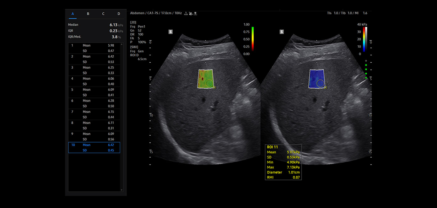Click ROI 11 Max 7.13kPa value
The height and width of the screenshot is (208, 437).
[x=293, y=167]
